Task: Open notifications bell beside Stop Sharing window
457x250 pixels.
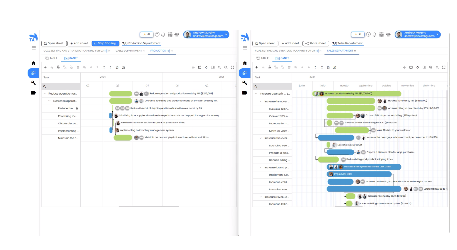Action: 163,34
